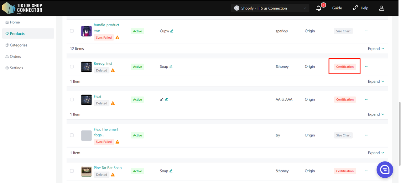Click the edit pencil next to a1

(x=167, y=100)
